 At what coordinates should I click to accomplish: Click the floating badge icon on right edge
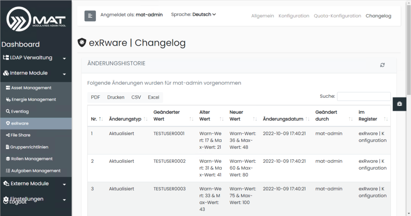click(x=399, y=104)
